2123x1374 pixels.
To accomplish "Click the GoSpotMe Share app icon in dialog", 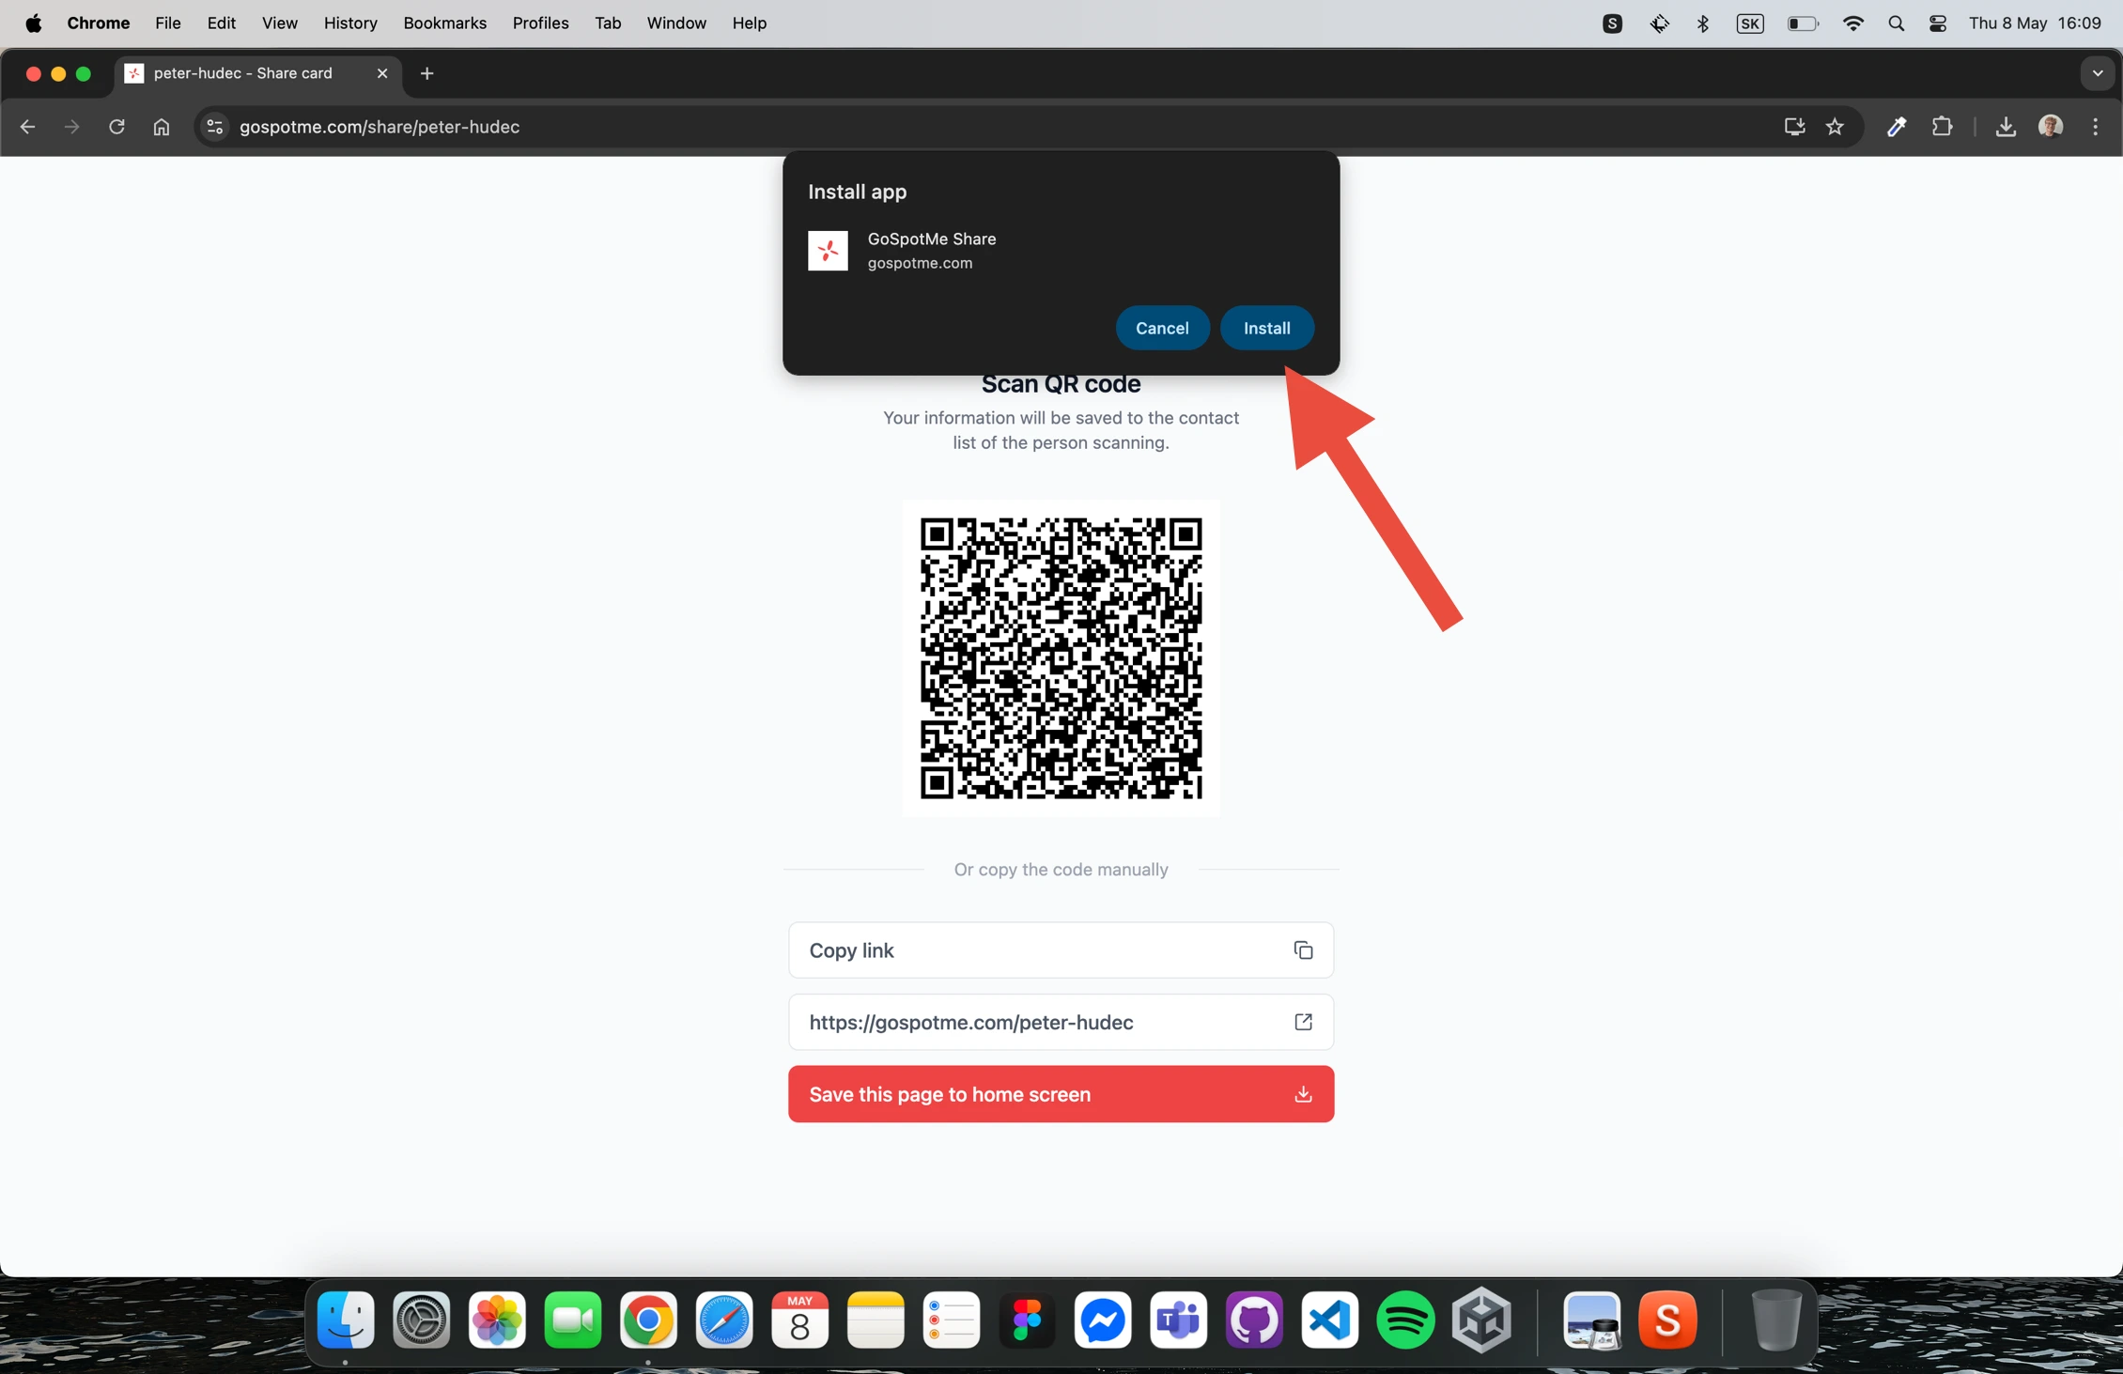I will pos(828,251).
